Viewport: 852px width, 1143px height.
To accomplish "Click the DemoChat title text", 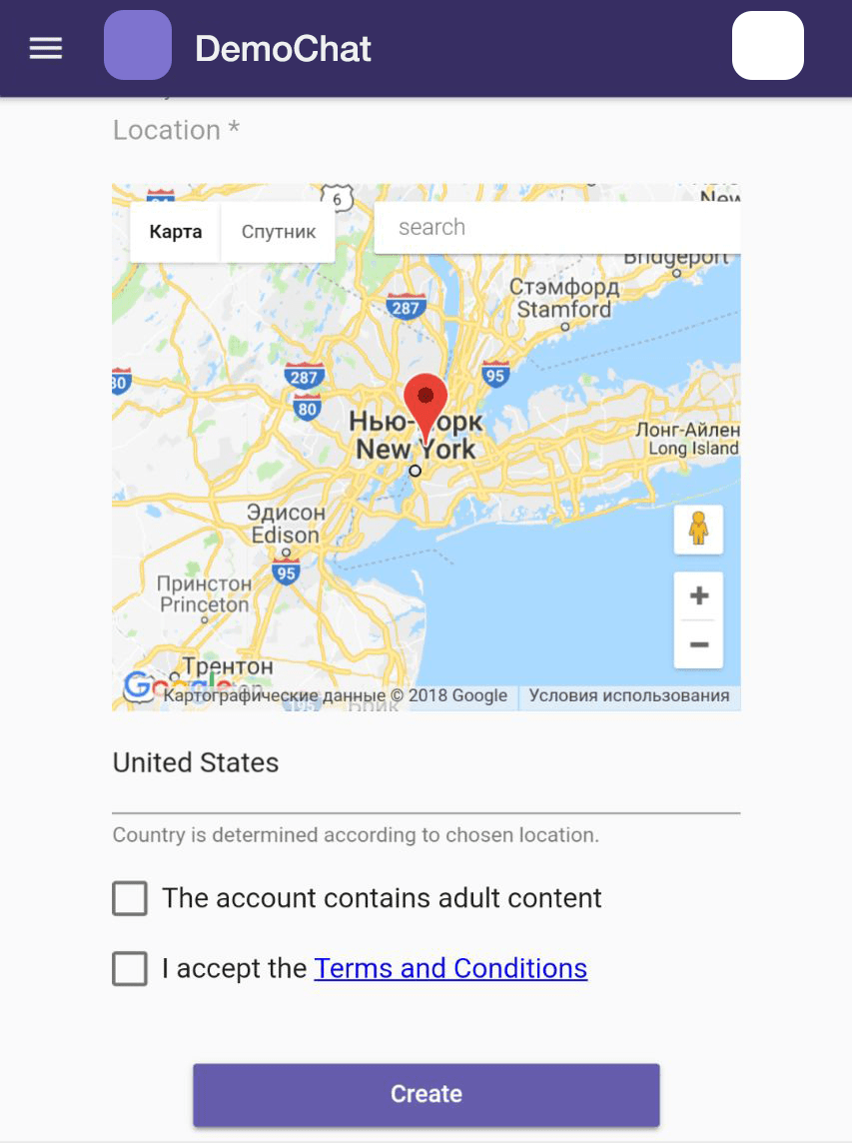I will coord(283,49).
